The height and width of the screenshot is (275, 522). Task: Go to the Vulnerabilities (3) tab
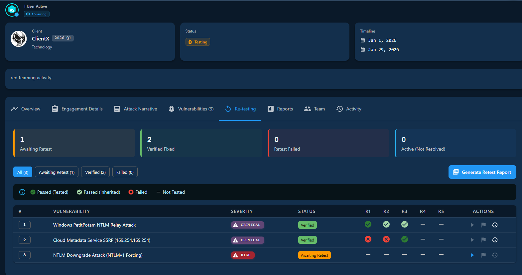191,109
